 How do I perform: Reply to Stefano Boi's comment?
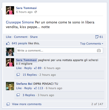pyautogui.click(x=28, y=88)
